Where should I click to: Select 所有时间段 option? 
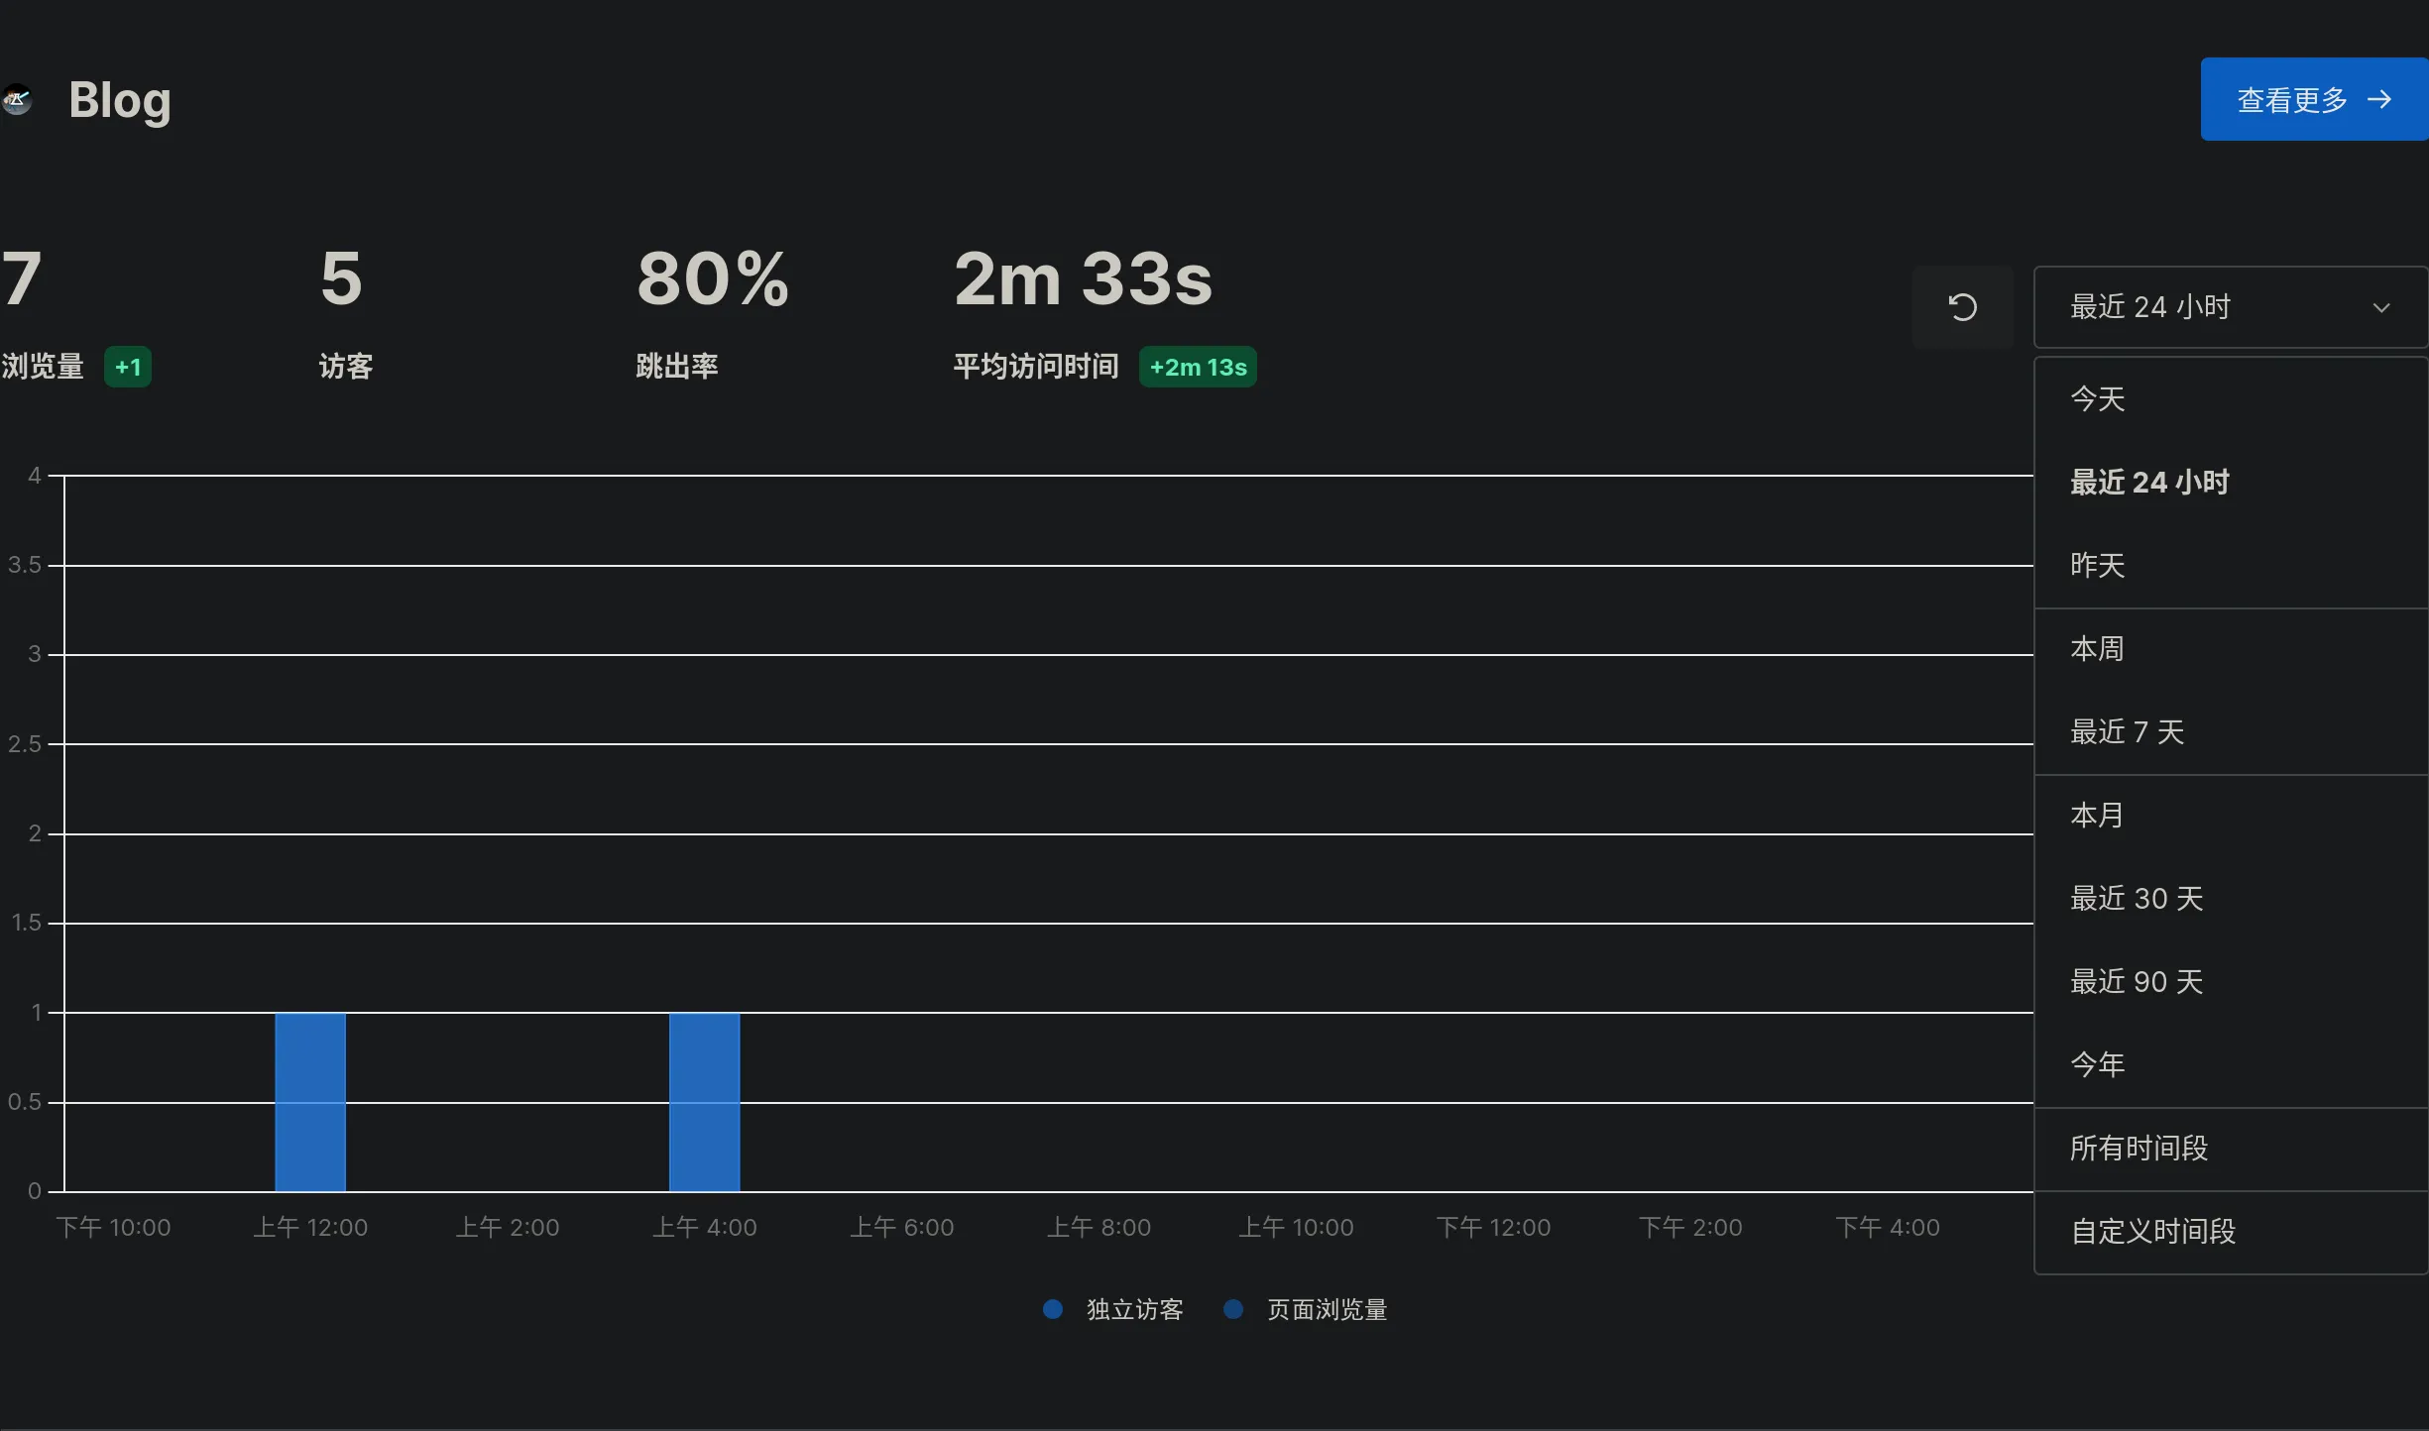pyautogui.click(x=2140, y=1148)
